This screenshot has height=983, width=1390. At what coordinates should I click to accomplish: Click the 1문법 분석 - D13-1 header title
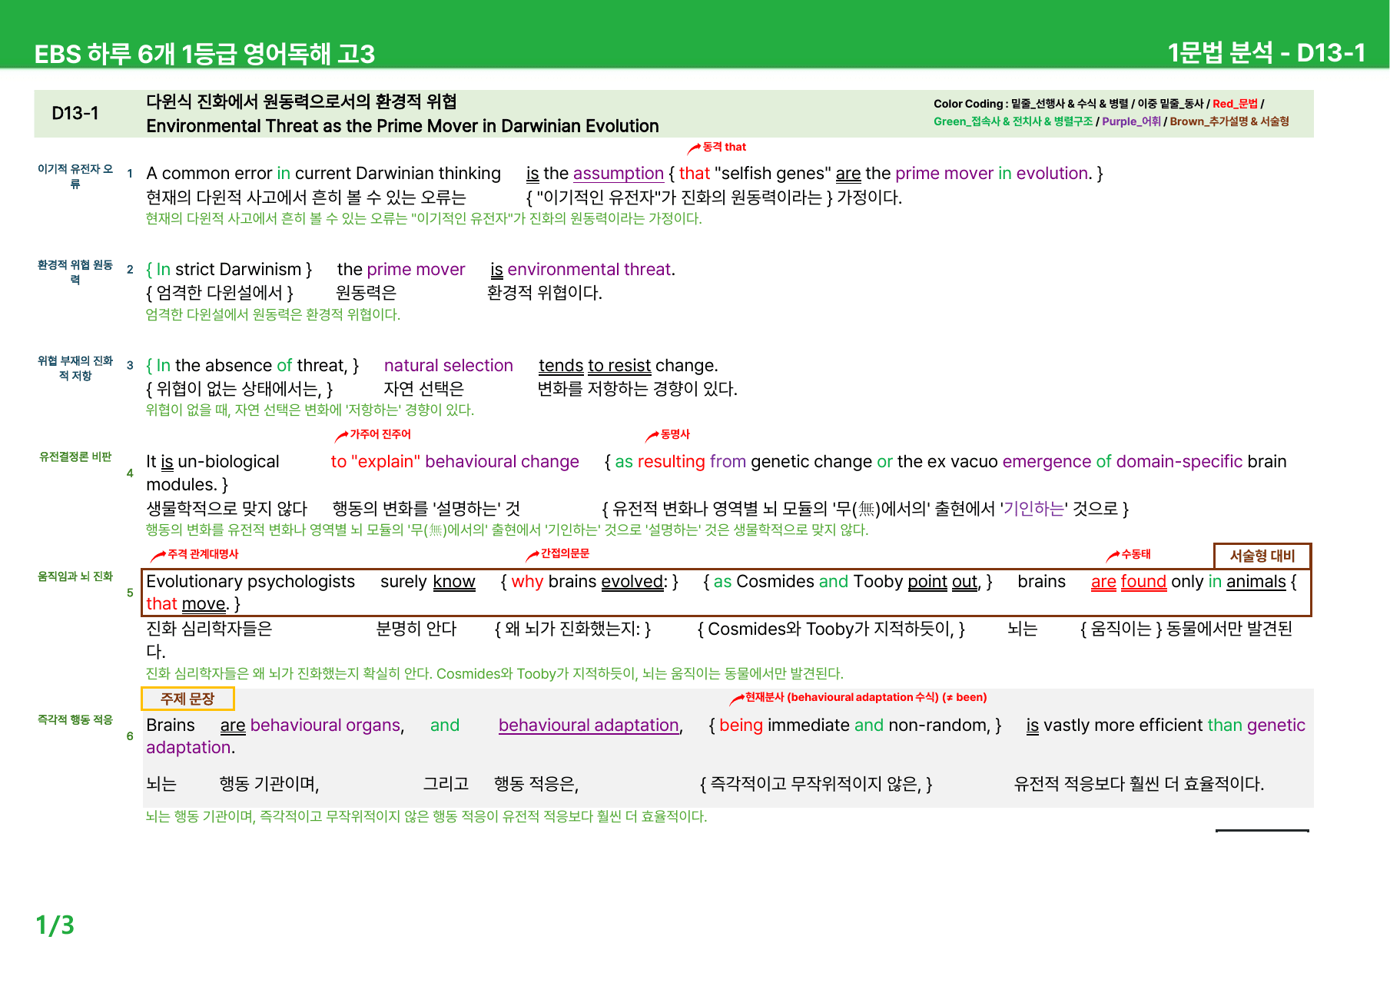1266,52
